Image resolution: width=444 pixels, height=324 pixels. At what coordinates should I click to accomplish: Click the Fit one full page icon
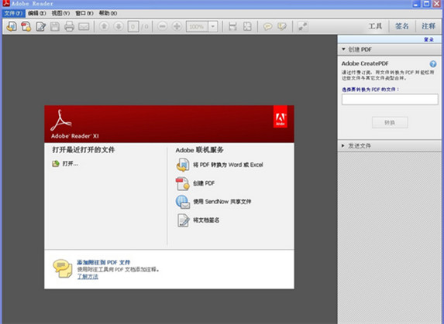click(247, 26)
